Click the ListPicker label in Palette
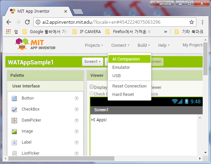This screenshot has height=164, width=211. point(31,153)
